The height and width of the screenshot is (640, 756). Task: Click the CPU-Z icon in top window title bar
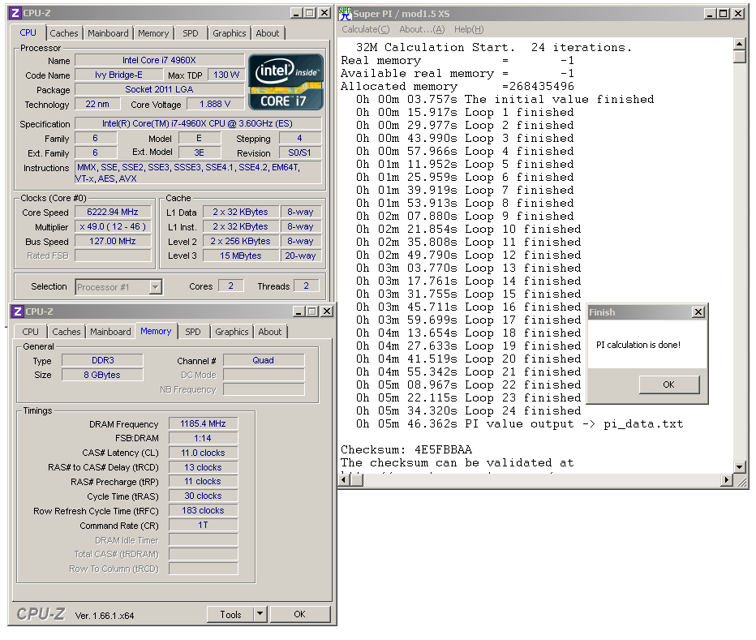click(16, 13)
